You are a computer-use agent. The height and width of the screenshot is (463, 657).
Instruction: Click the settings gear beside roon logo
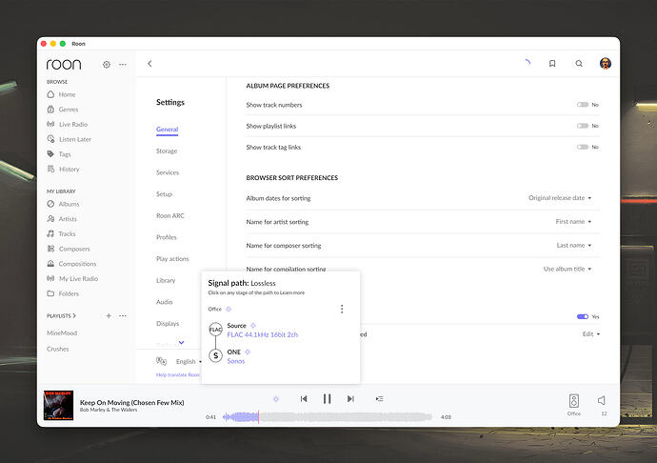107,65
